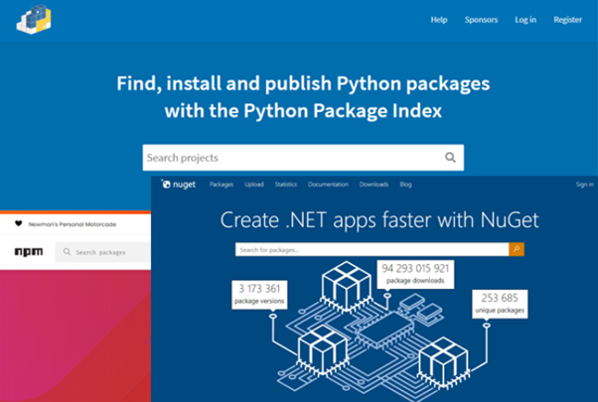Click the NuGet logo
598x402 pixels.
[179, 184]
